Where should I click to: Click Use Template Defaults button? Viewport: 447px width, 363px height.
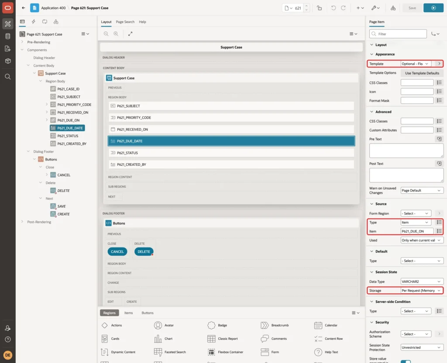[x=422, y=73]
